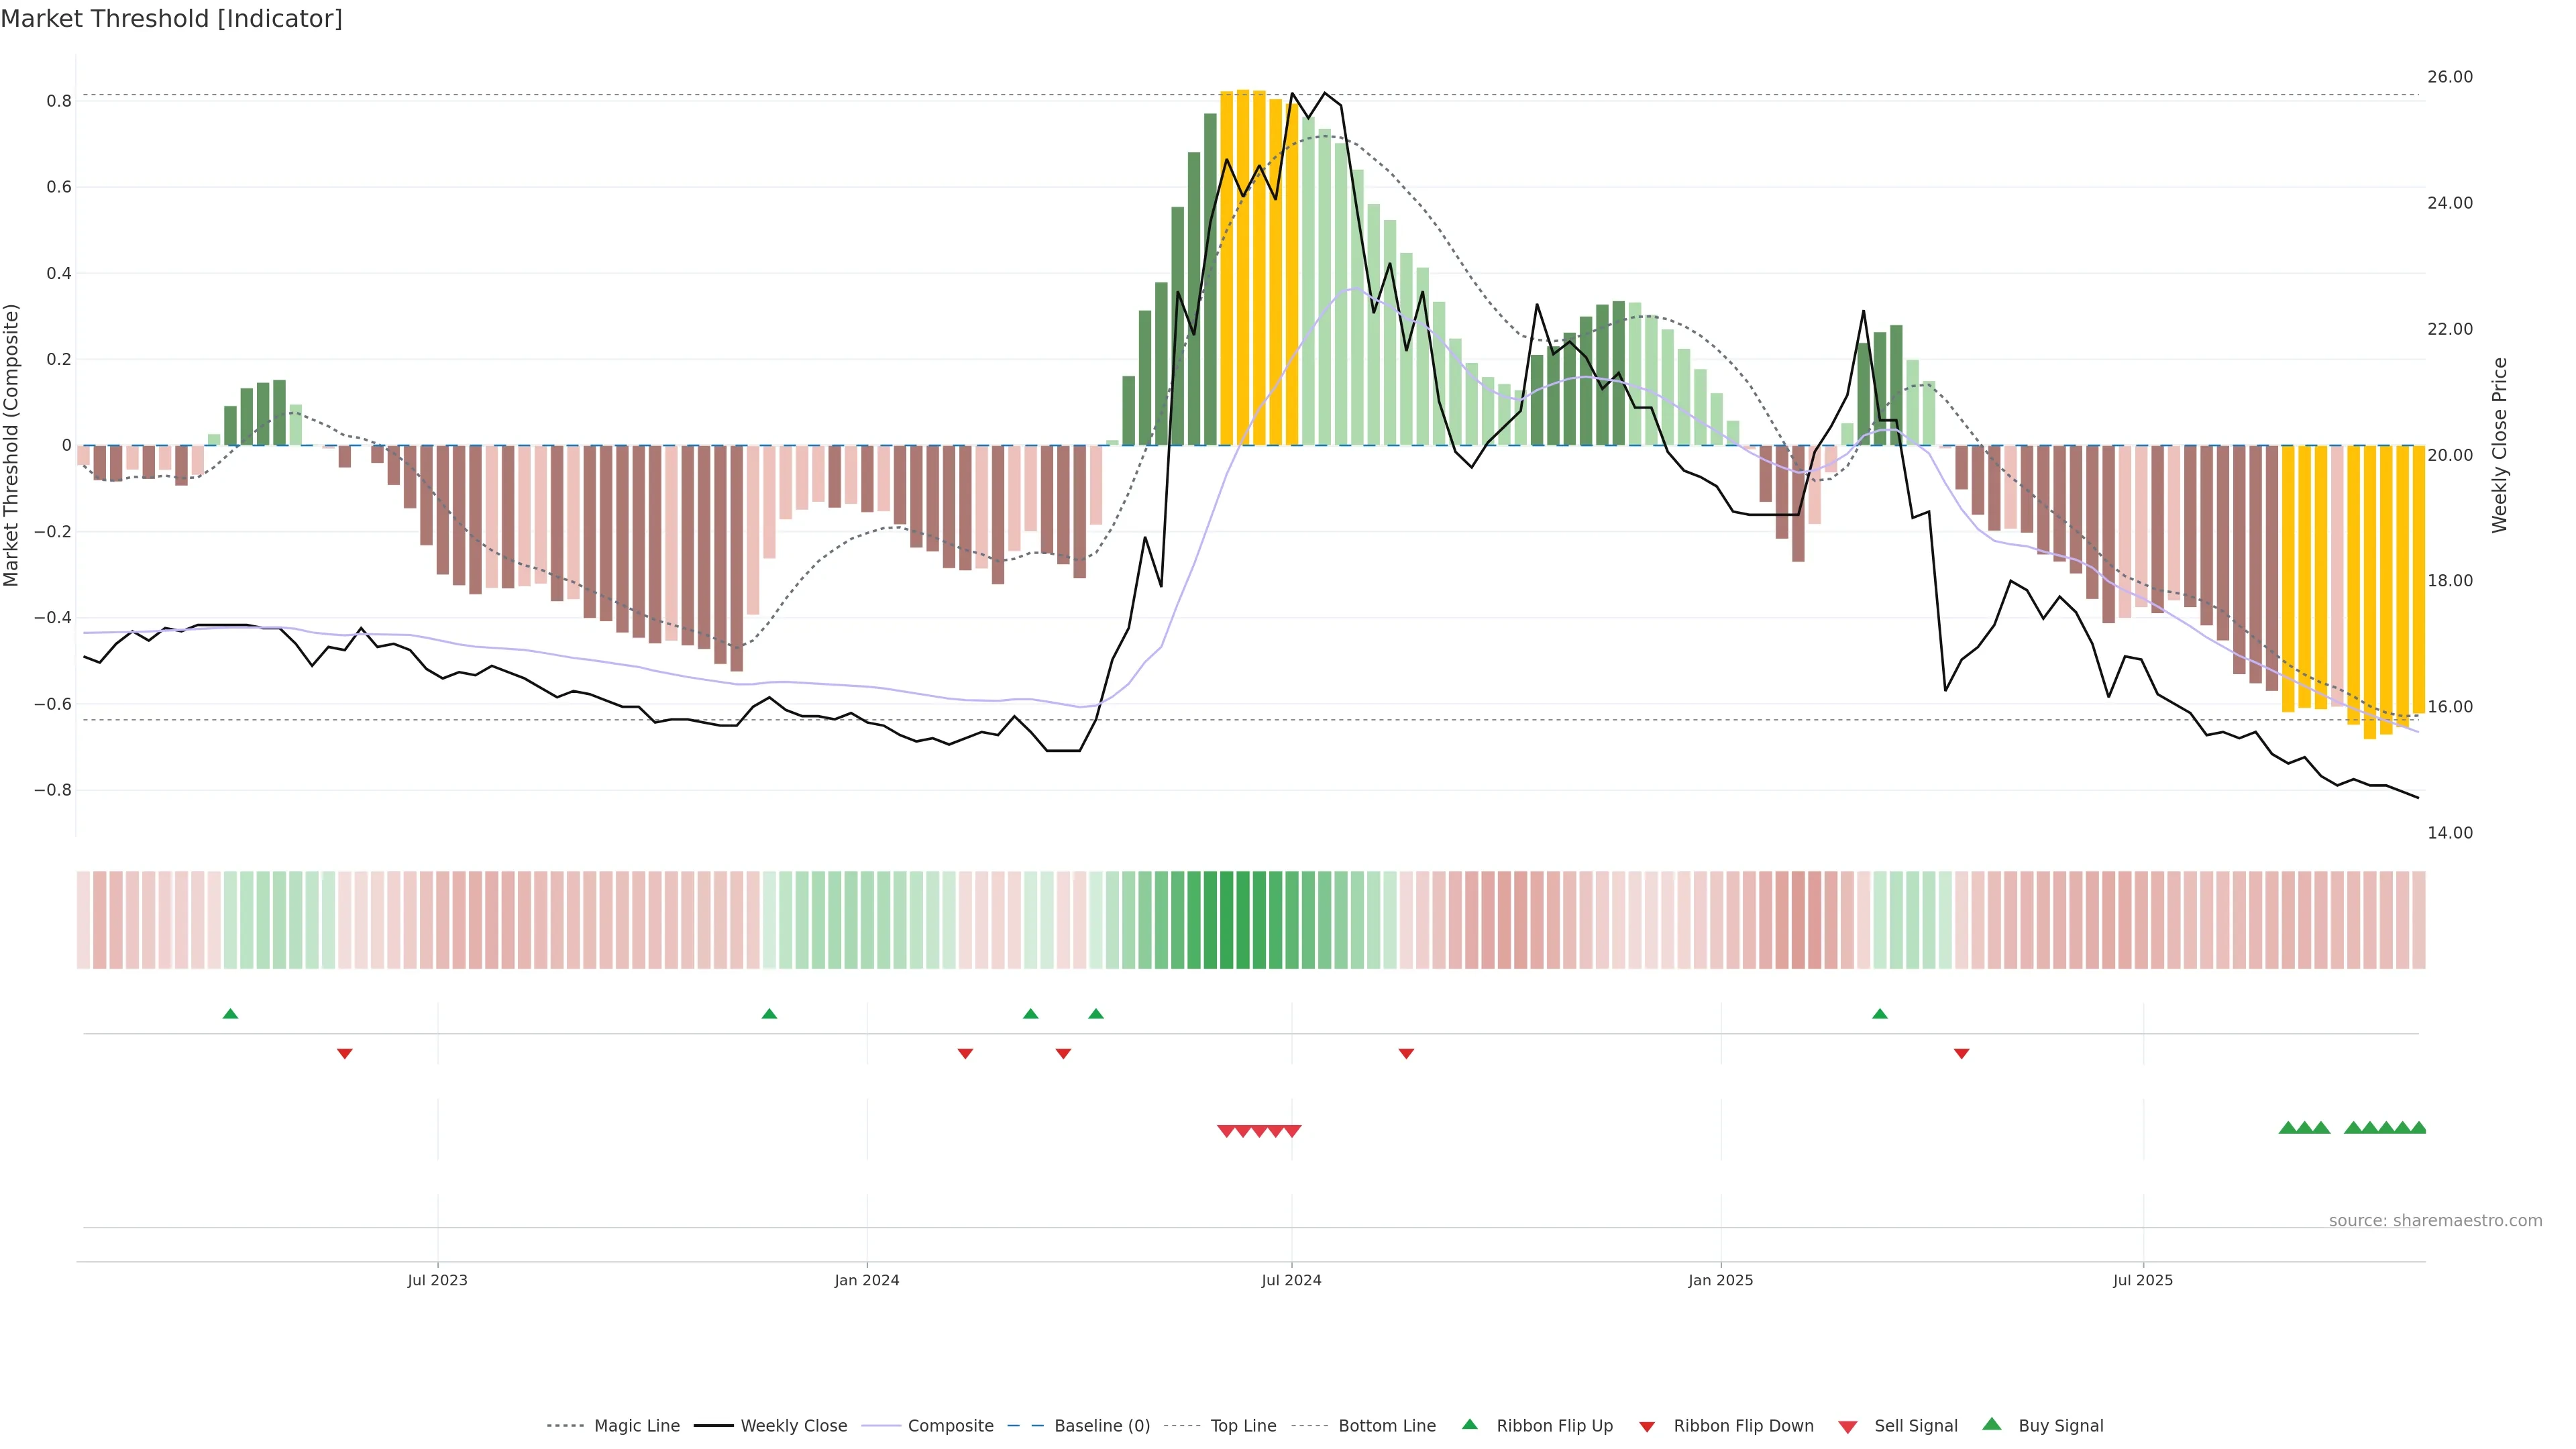2576x1449 pixels.
Task: Click the Market Threshold [Indicator] title
Action: click(x=171, y=19)
